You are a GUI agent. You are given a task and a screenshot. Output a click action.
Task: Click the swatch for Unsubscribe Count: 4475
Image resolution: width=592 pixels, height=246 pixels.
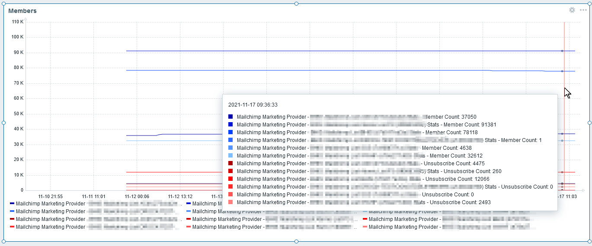coord(230,164)
